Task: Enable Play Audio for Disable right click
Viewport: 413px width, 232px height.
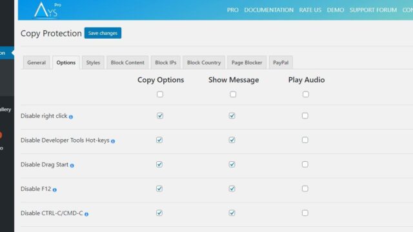Action: [305, 115]
